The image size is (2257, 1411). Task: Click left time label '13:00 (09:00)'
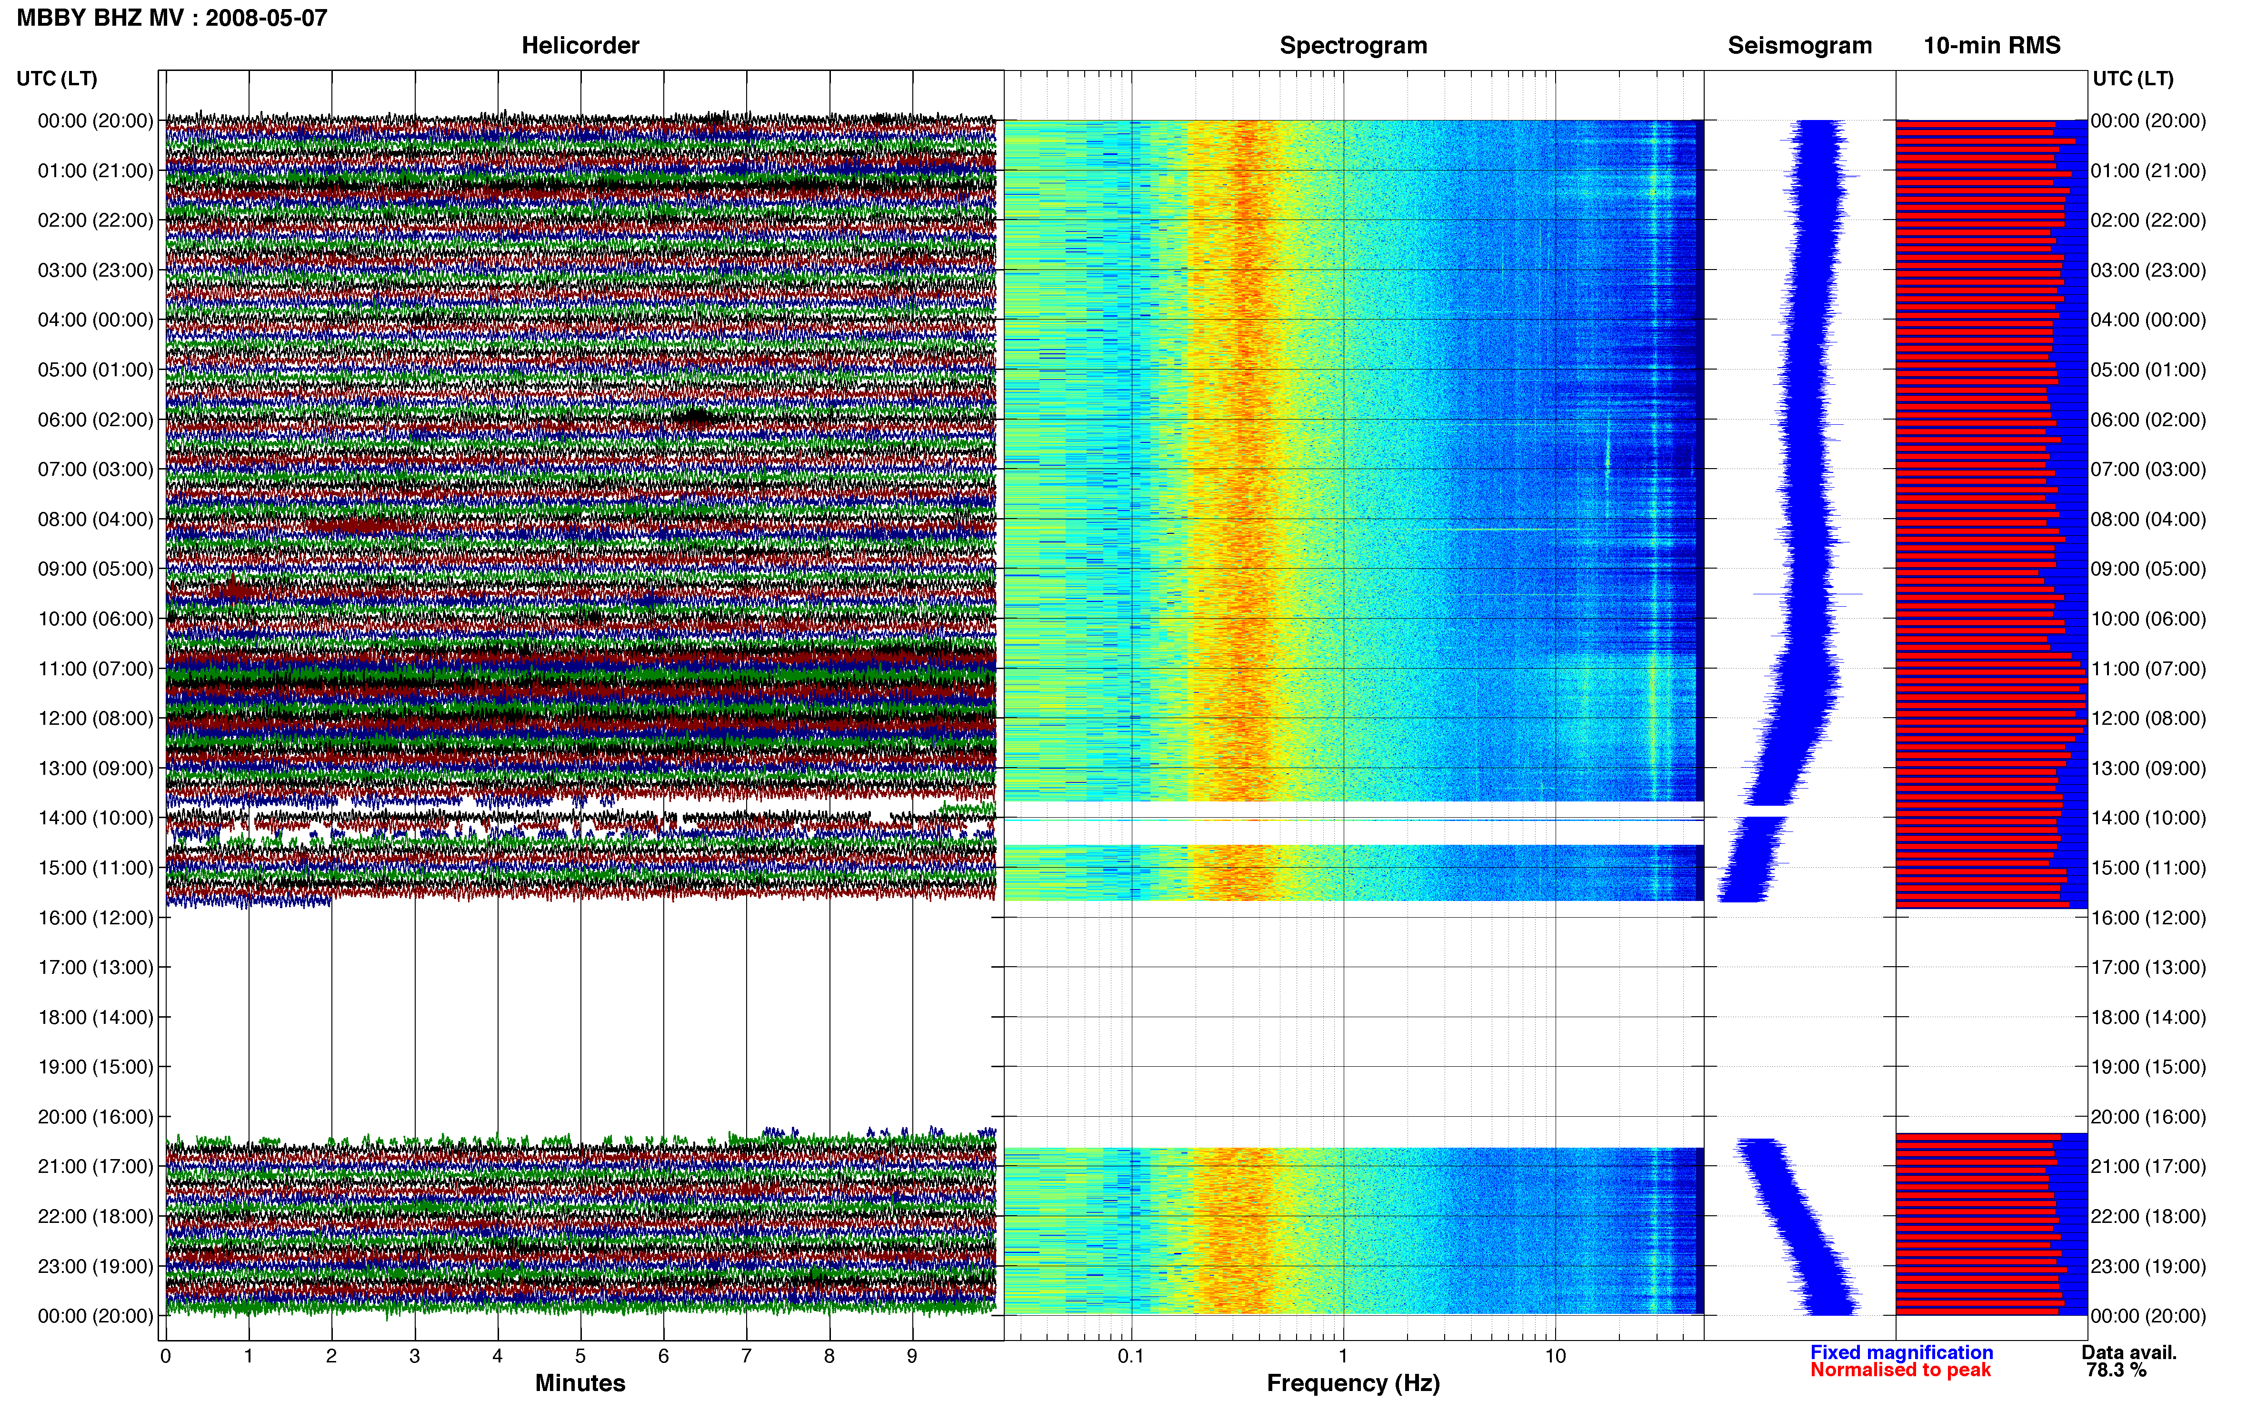[95, 768]
